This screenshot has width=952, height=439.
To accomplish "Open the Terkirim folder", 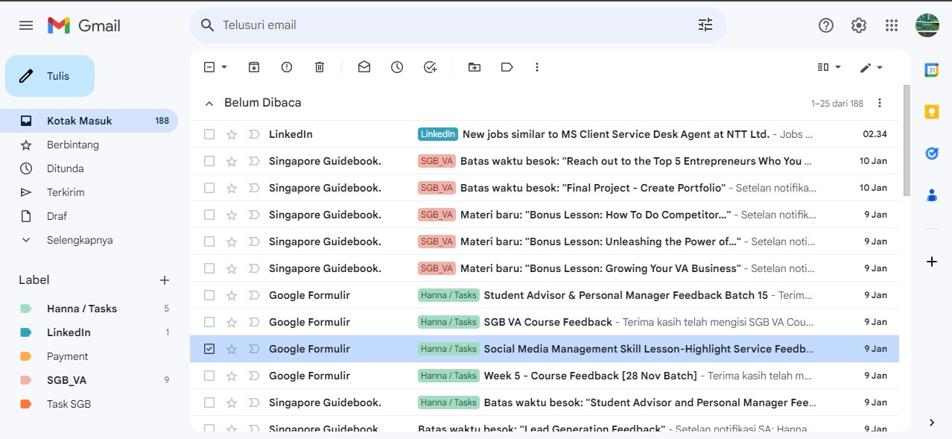I will click(66, 192).
